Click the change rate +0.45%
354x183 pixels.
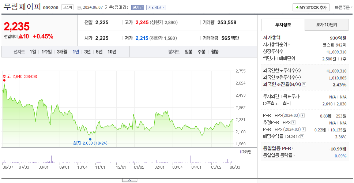tap(43, 36)
